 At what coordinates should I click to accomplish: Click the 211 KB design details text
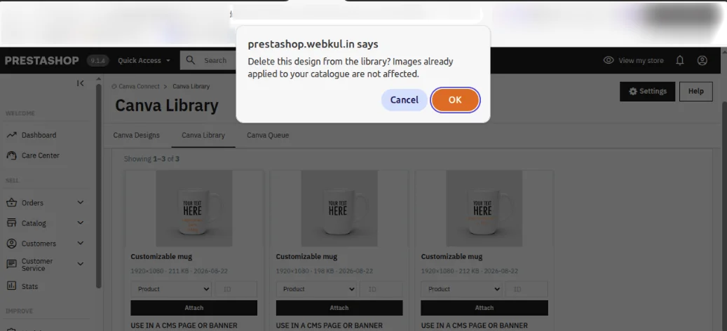point(179,272)
